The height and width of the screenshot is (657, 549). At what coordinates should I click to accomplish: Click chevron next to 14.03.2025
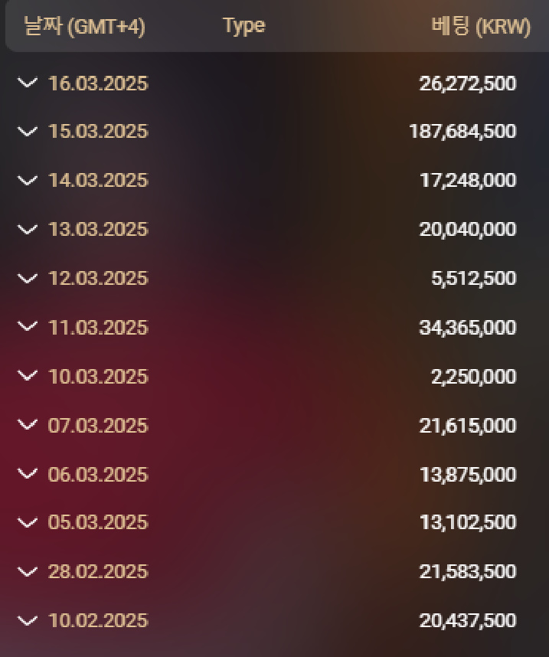pyautogui.click(x=28, y=181)
